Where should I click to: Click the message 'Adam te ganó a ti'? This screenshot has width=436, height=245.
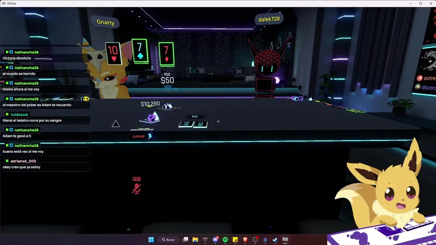pyautogui.click(x=17, y=136)
